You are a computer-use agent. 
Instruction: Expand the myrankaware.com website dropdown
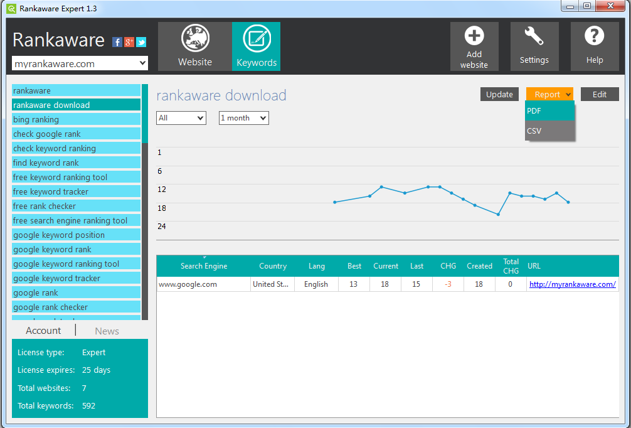point(80,63)
